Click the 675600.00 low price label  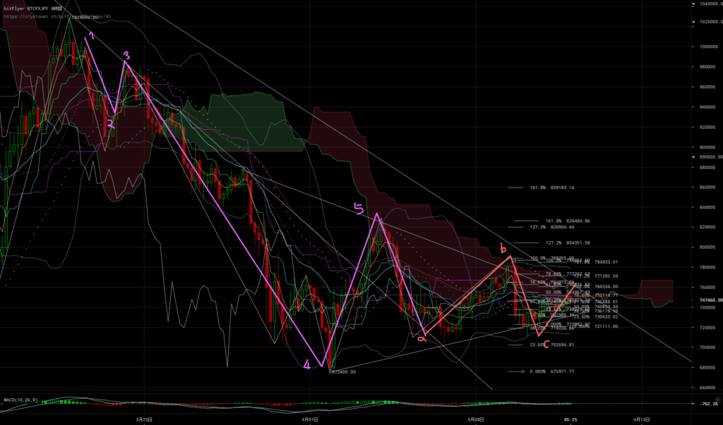(344, 371)
